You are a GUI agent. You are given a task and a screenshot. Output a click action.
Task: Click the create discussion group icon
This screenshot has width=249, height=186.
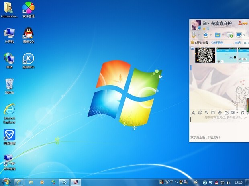pyautogui.click(x=230, y=35)
